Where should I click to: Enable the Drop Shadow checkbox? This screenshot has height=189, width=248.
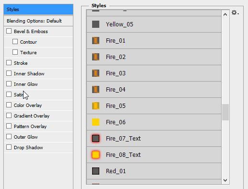9,147
